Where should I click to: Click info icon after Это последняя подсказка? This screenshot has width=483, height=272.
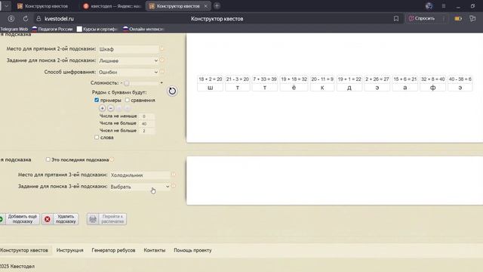[112, 159]
